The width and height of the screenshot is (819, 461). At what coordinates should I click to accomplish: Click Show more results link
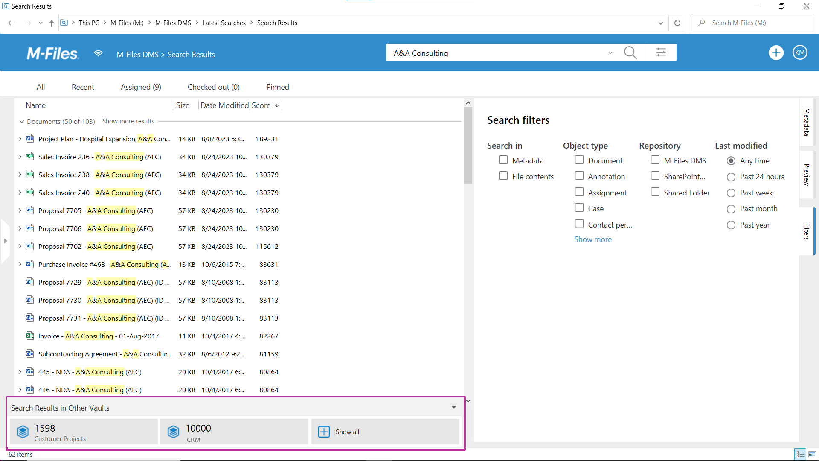[128, 121]
